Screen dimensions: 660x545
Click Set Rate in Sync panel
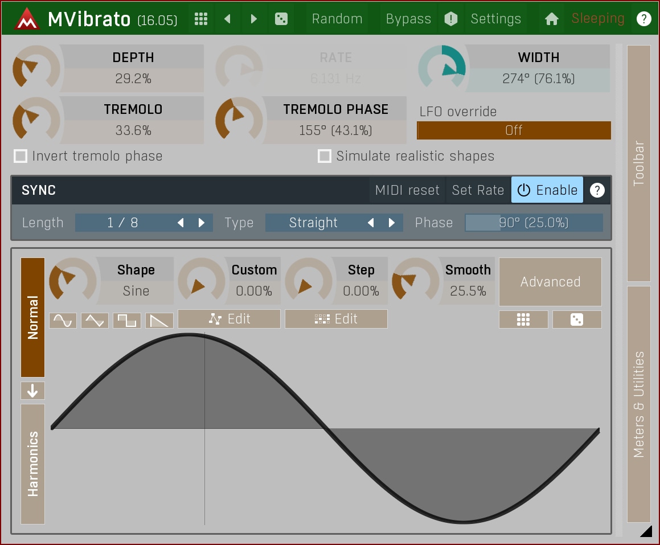tap(478, 190)
